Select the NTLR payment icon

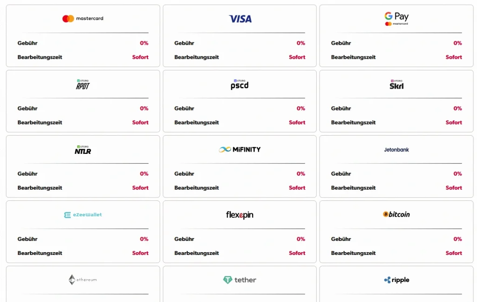(x=82, y=151)
